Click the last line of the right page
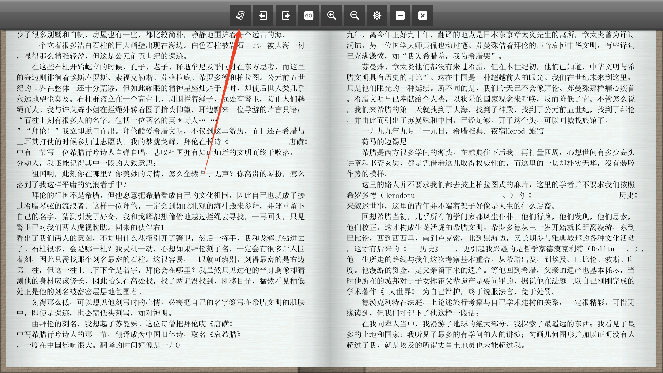663x373 pixels. 435,345
